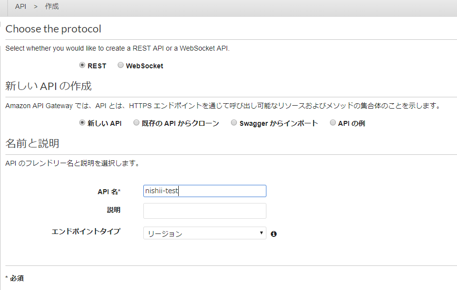
Task: Select 既存の API からクローン radio button
Action: [x=136, y=123]
